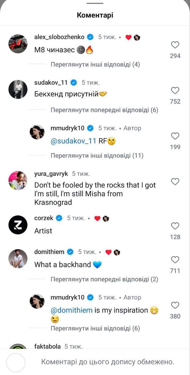Tap heart on yura_gavryk's comment
Screen dimensions: 190x375
pyautogui.click(x=175, y=182)
